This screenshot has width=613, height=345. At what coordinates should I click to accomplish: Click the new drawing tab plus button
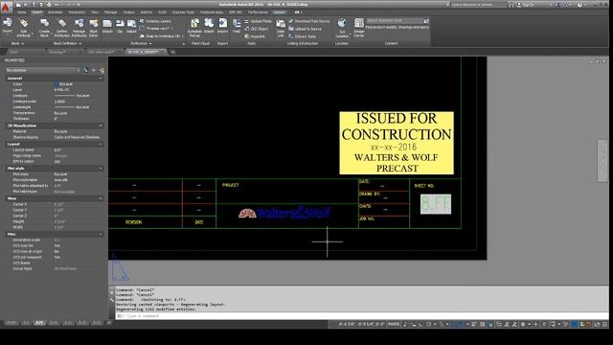click(x=172, y=52)
